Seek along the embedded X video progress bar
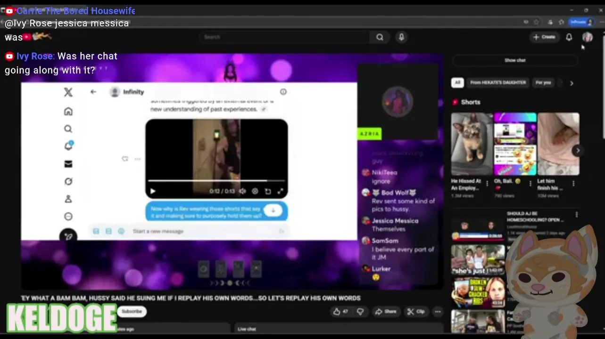 pyautogui.click(x=216, y=180)
